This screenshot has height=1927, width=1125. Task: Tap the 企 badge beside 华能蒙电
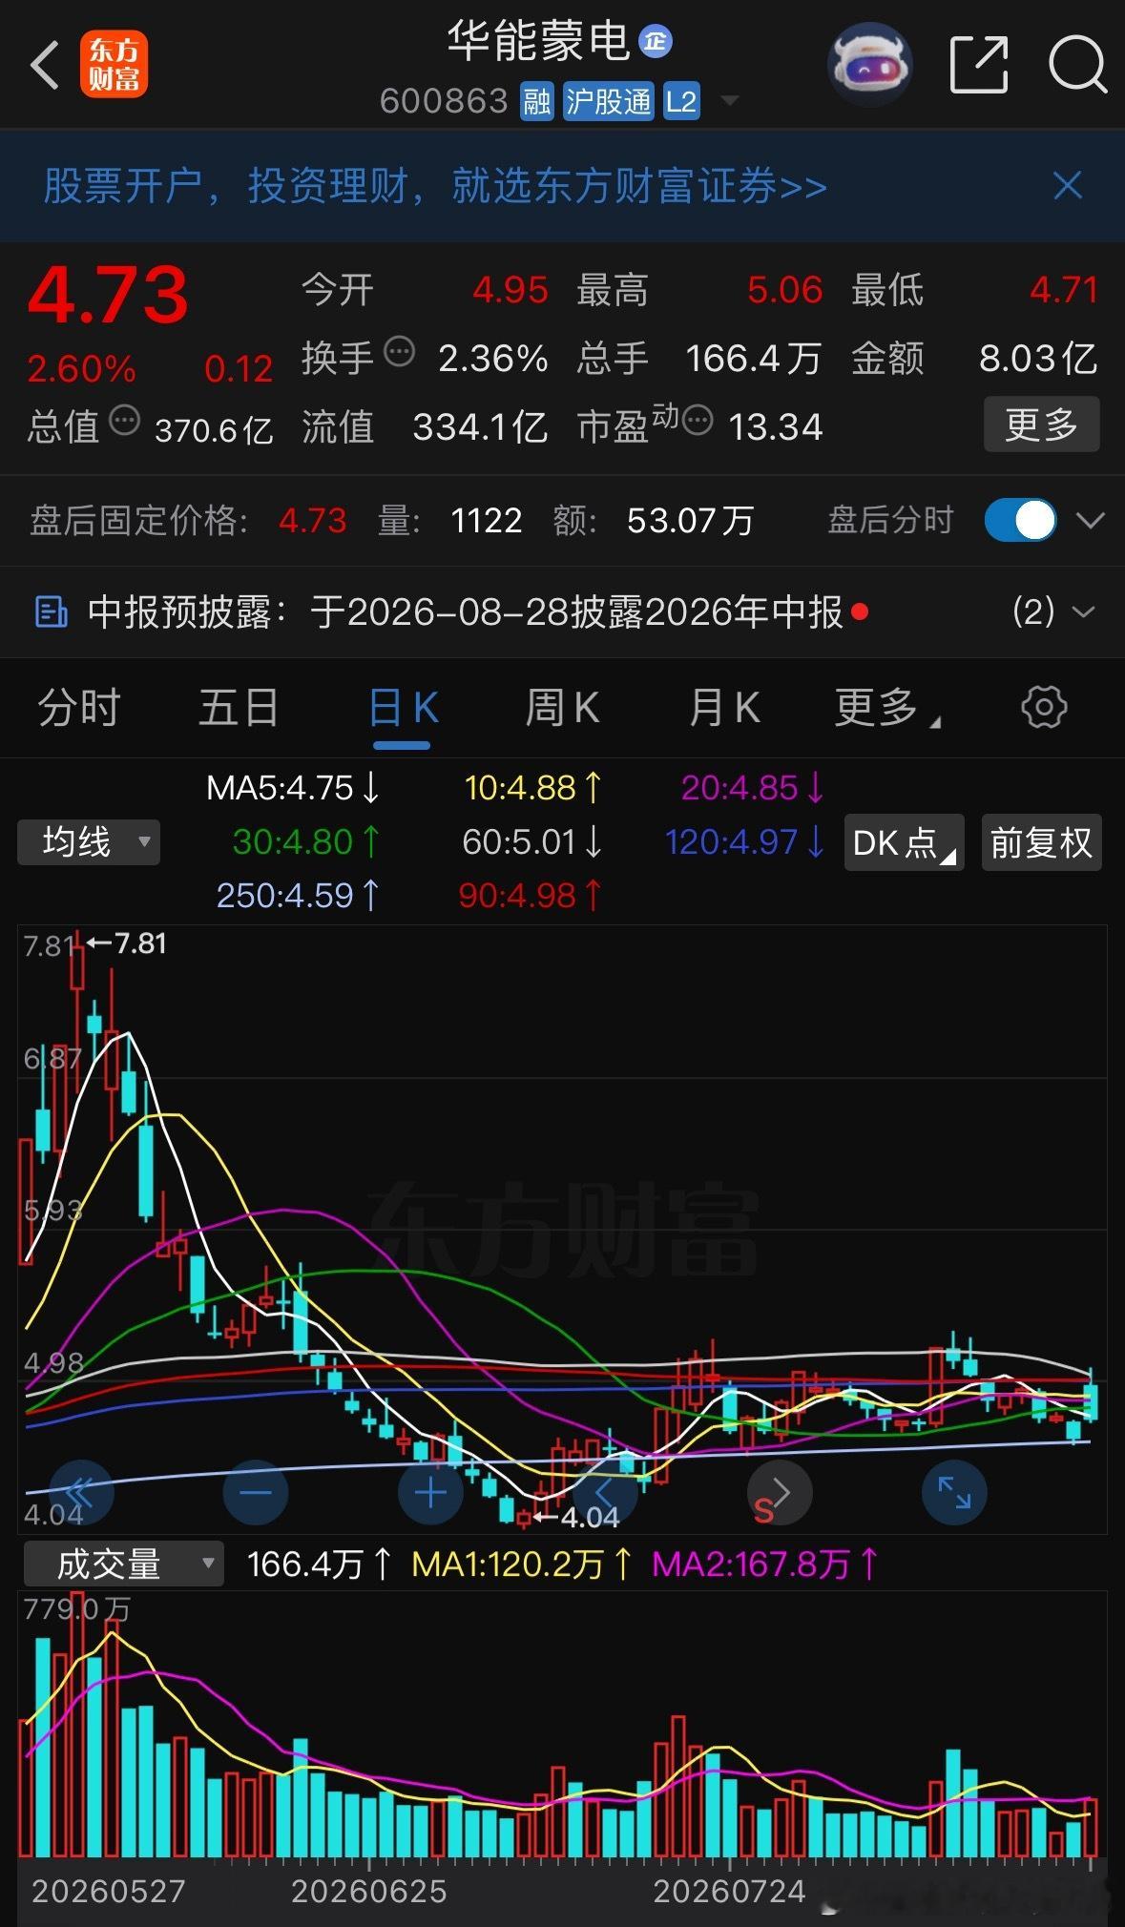point(655,41)
